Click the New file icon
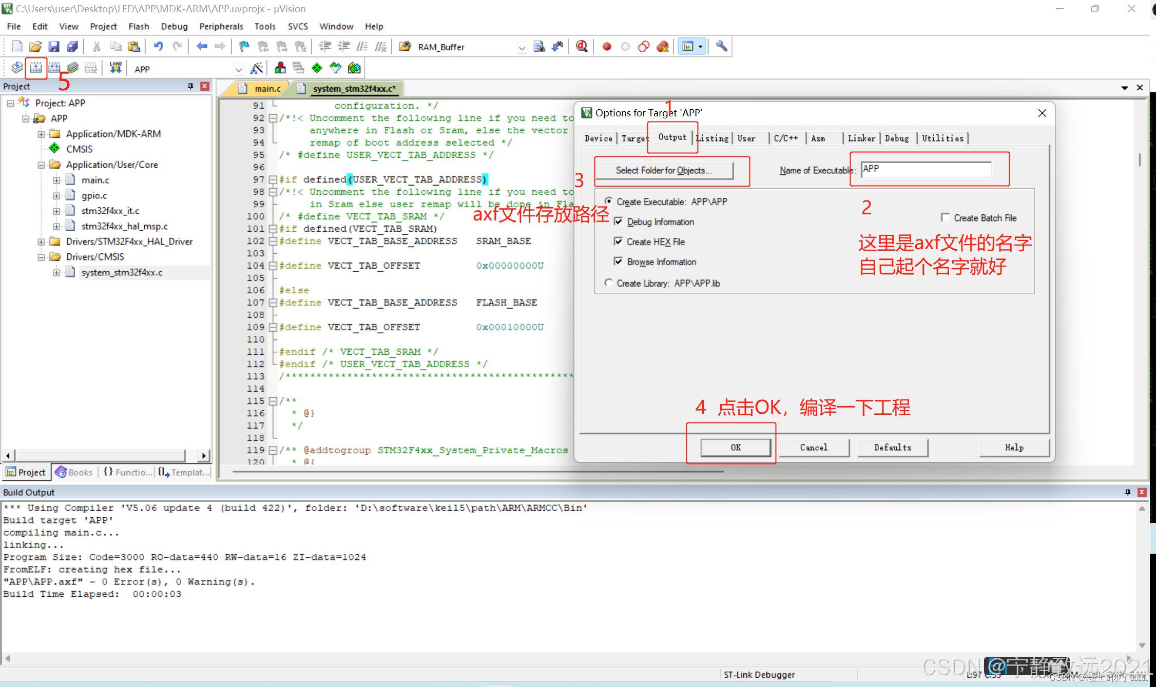Viewport: 1156px width, 687px height. point(17,47)
